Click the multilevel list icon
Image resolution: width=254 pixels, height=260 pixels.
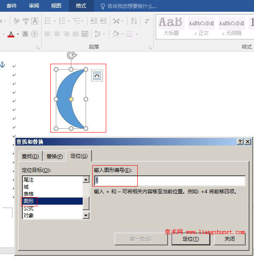click(76, 21)
